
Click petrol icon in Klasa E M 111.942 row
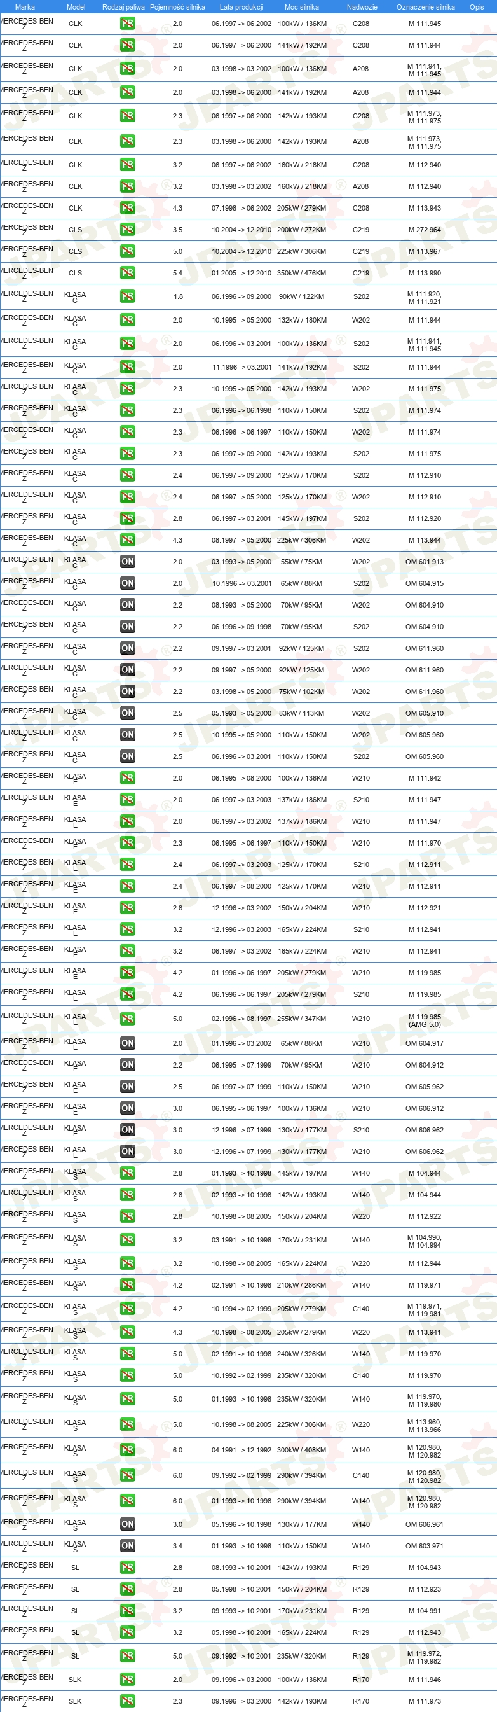coord(127,778)
